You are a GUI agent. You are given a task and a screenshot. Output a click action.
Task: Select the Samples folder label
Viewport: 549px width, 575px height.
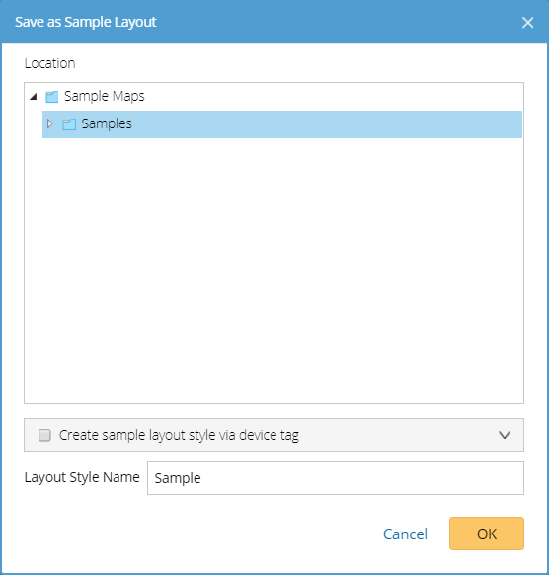107,123
